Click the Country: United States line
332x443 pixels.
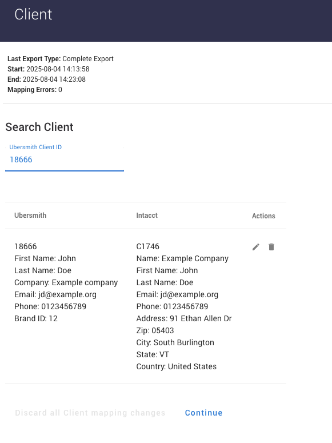177,366
